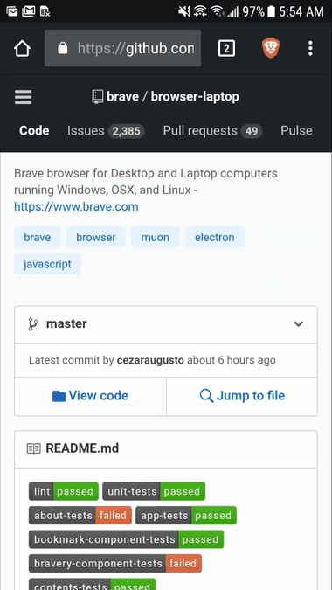Select the electron topic tag
This screenshot has width=332, height=590.
tap(215, 237)
